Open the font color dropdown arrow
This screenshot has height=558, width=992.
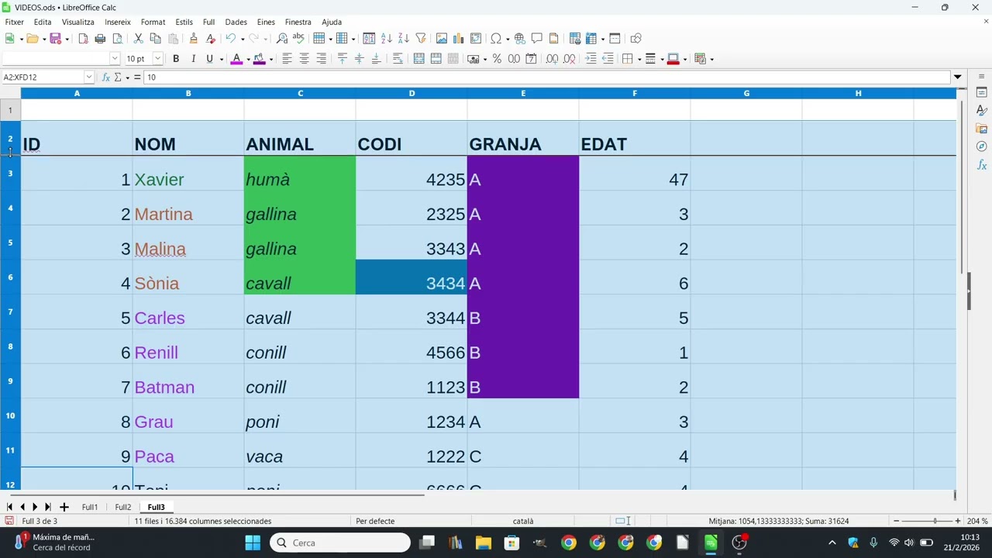248,59
